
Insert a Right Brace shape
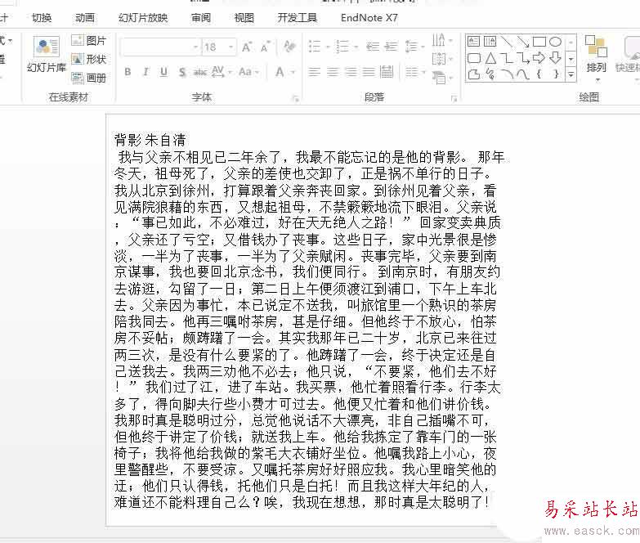click(556, 74)
